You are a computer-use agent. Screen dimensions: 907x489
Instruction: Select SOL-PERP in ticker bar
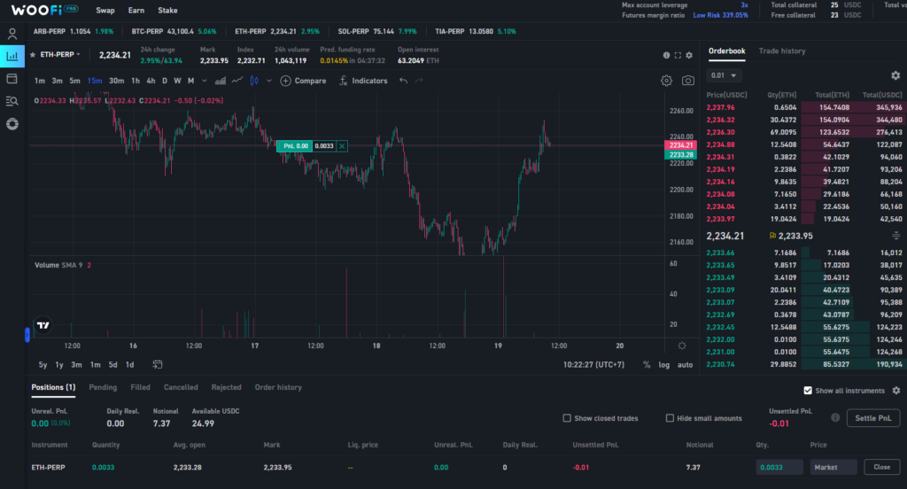(377, 31)
